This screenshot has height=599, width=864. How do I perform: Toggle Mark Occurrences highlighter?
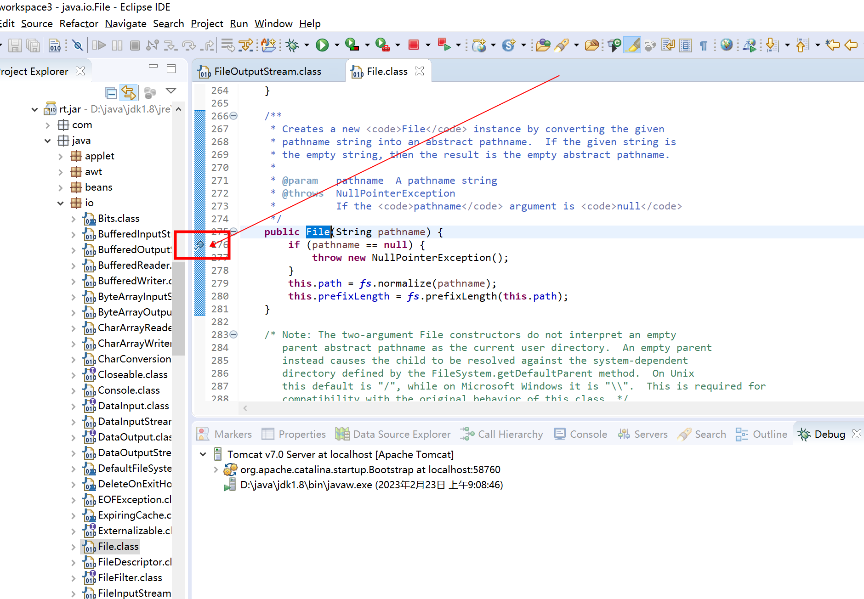point(632,45)
